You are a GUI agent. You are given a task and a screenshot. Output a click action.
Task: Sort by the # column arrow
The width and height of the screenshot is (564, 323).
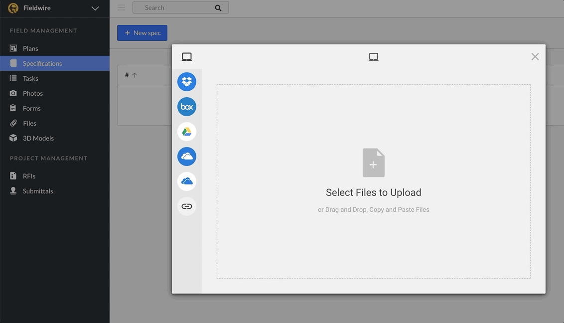pos(135,75)
